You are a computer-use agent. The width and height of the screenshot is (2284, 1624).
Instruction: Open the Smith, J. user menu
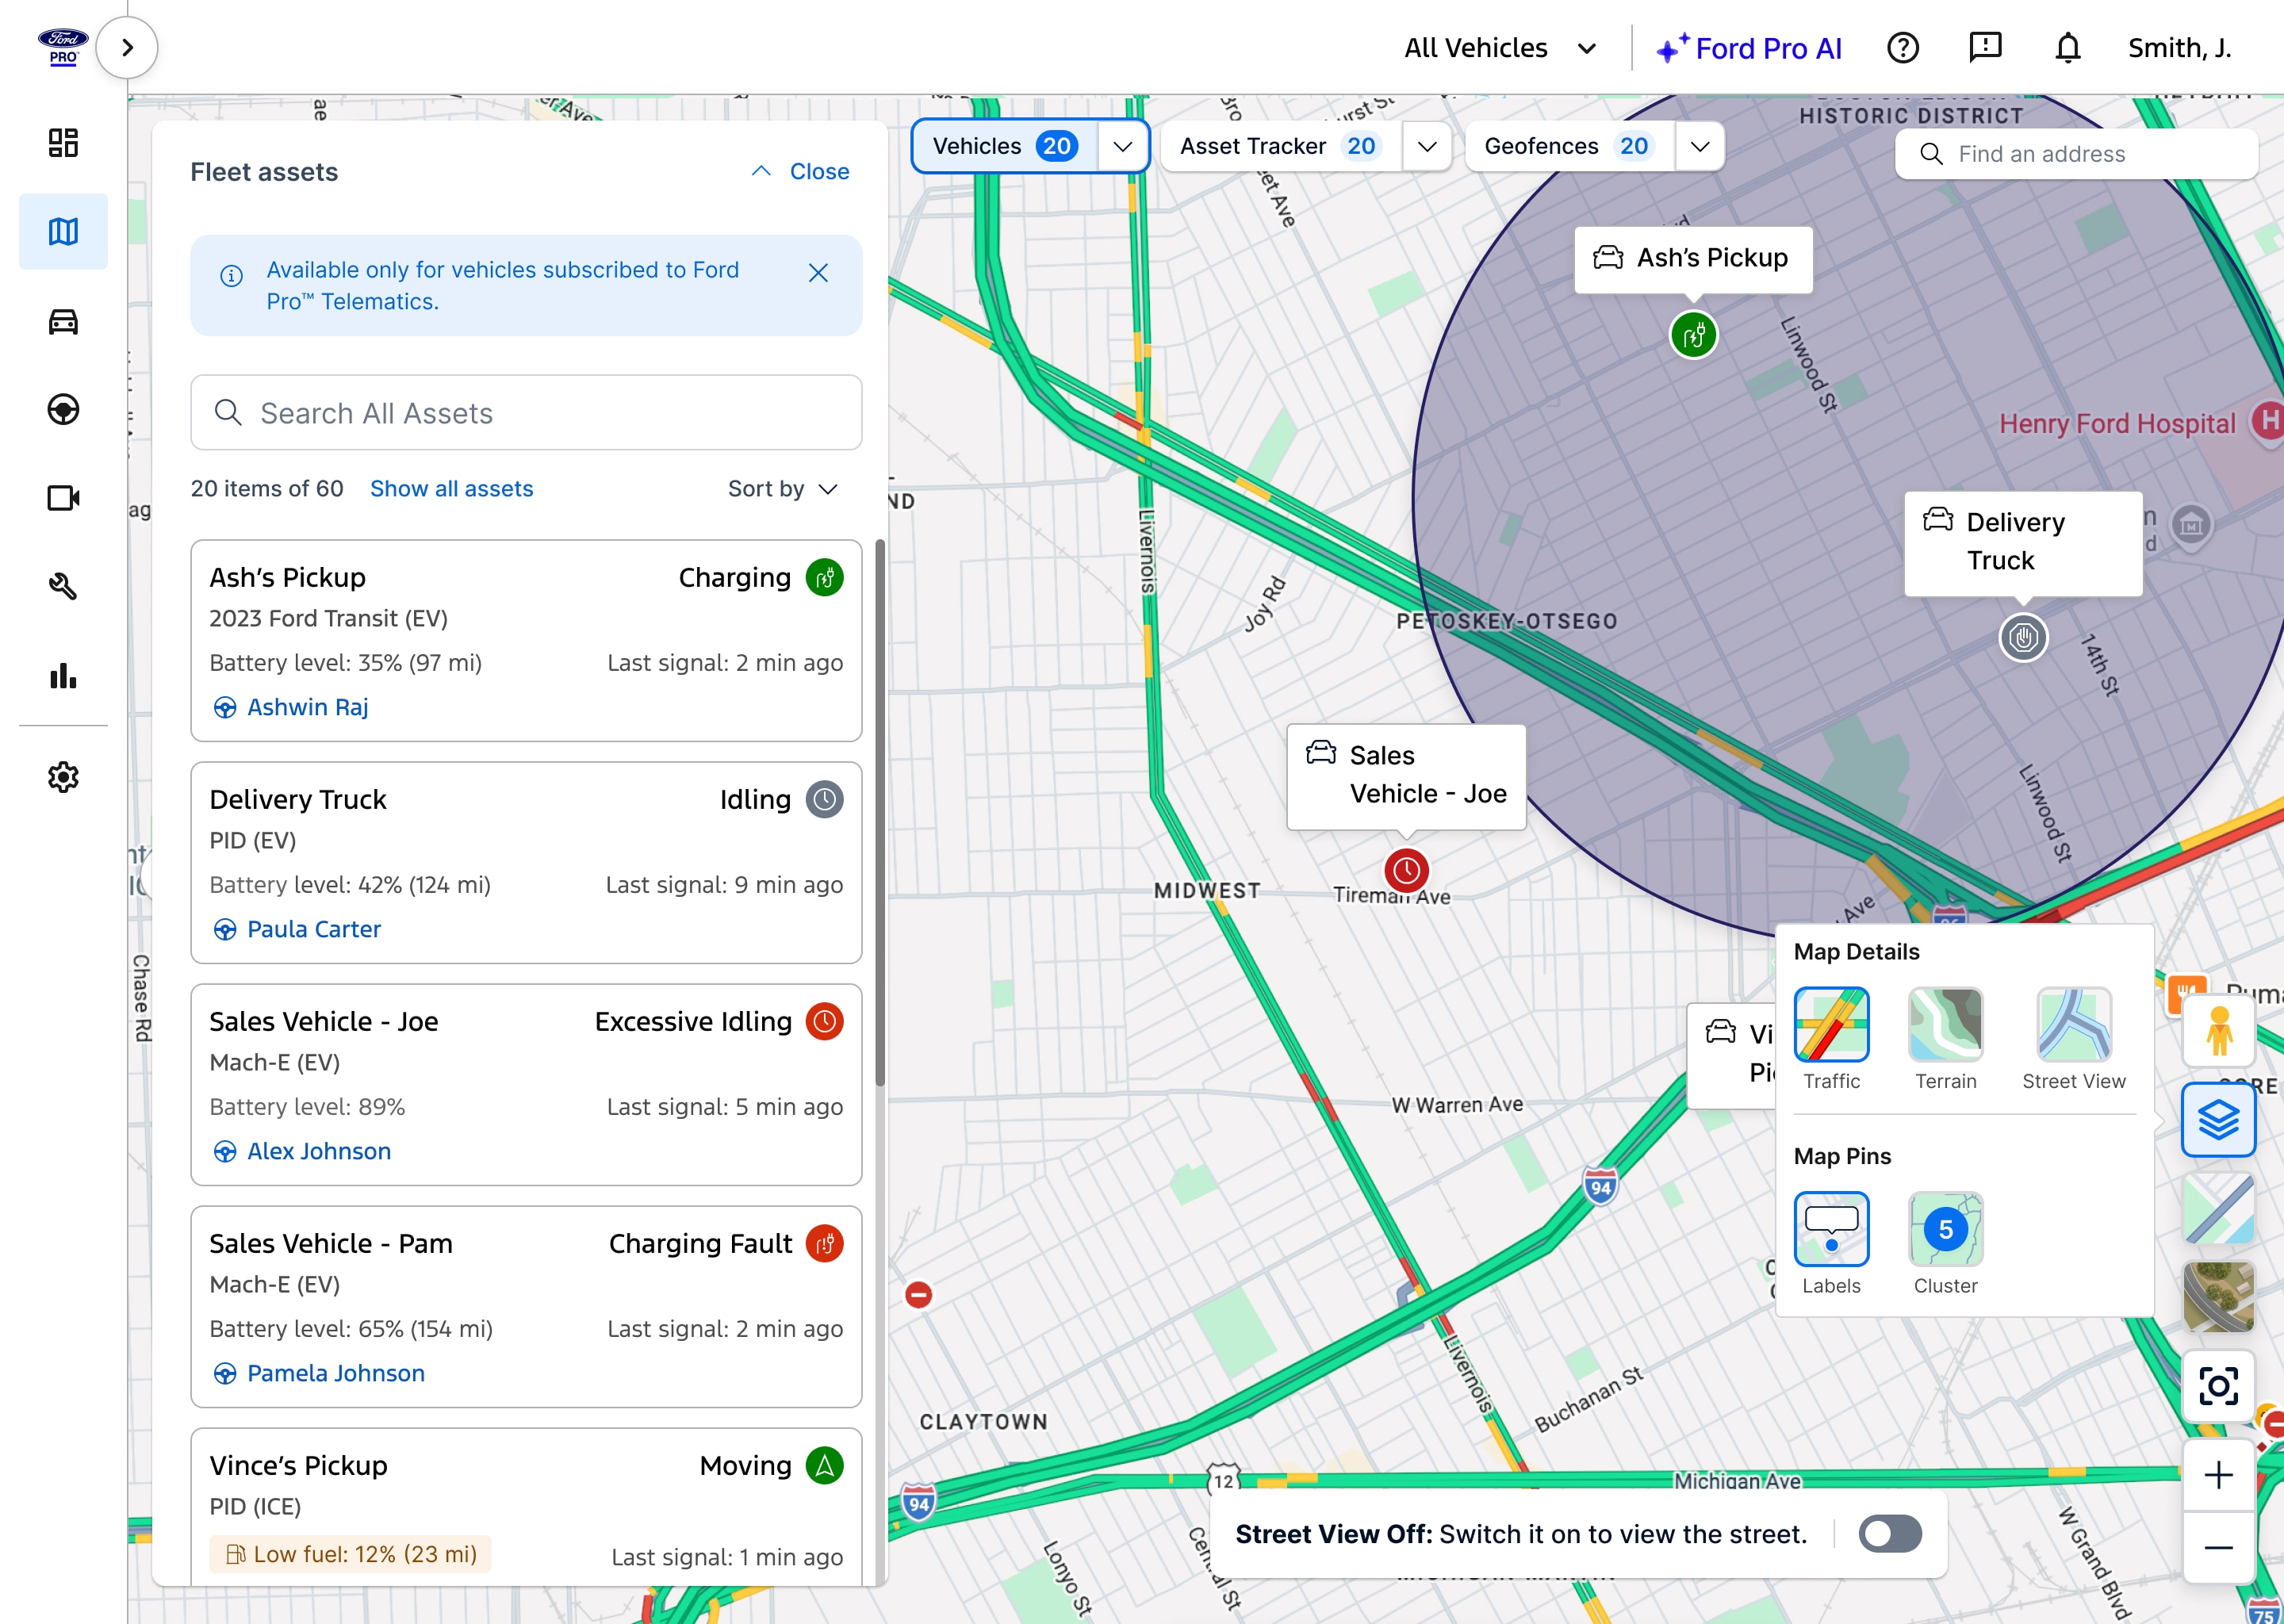(2179, 48)
